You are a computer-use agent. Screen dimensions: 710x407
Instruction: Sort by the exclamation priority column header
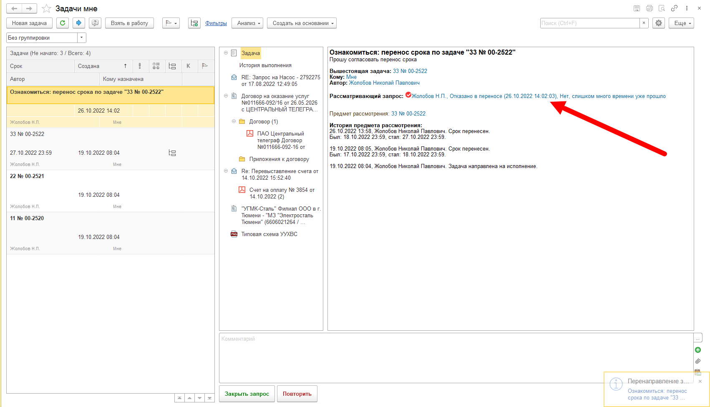pyautogui.click(x=140, y=66)
